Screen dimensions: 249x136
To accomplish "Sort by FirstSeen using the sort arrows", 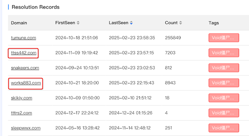I will point(78,23).
